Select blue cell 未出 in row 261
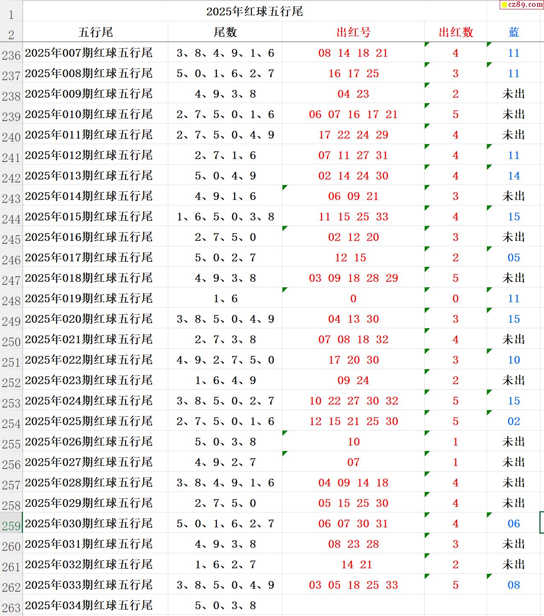The image size is (544, 616). [514, 564]
